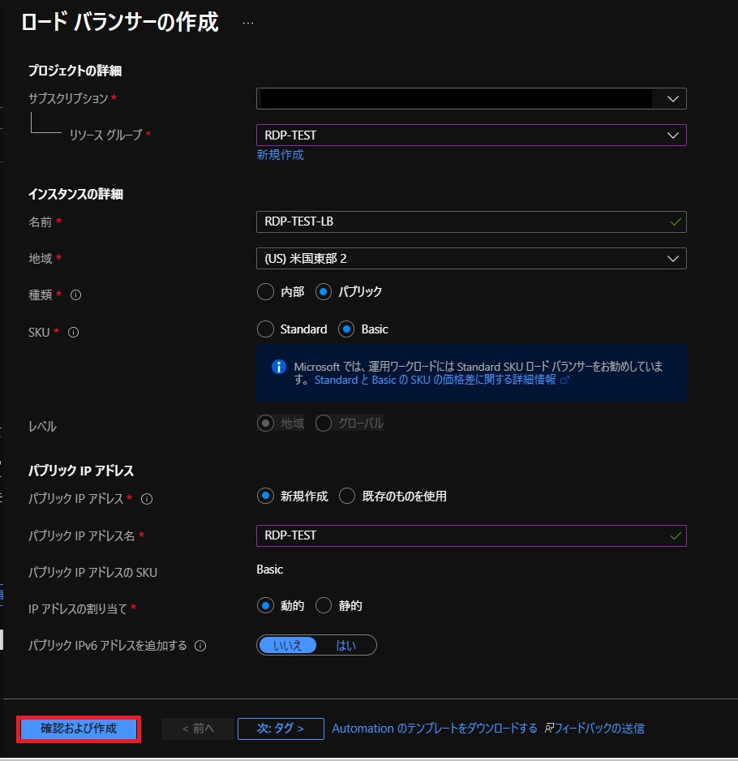Open Automation のテンプレートをダウンロードする link
Viewport: 738px width, 761px height.
click(434, 729)
